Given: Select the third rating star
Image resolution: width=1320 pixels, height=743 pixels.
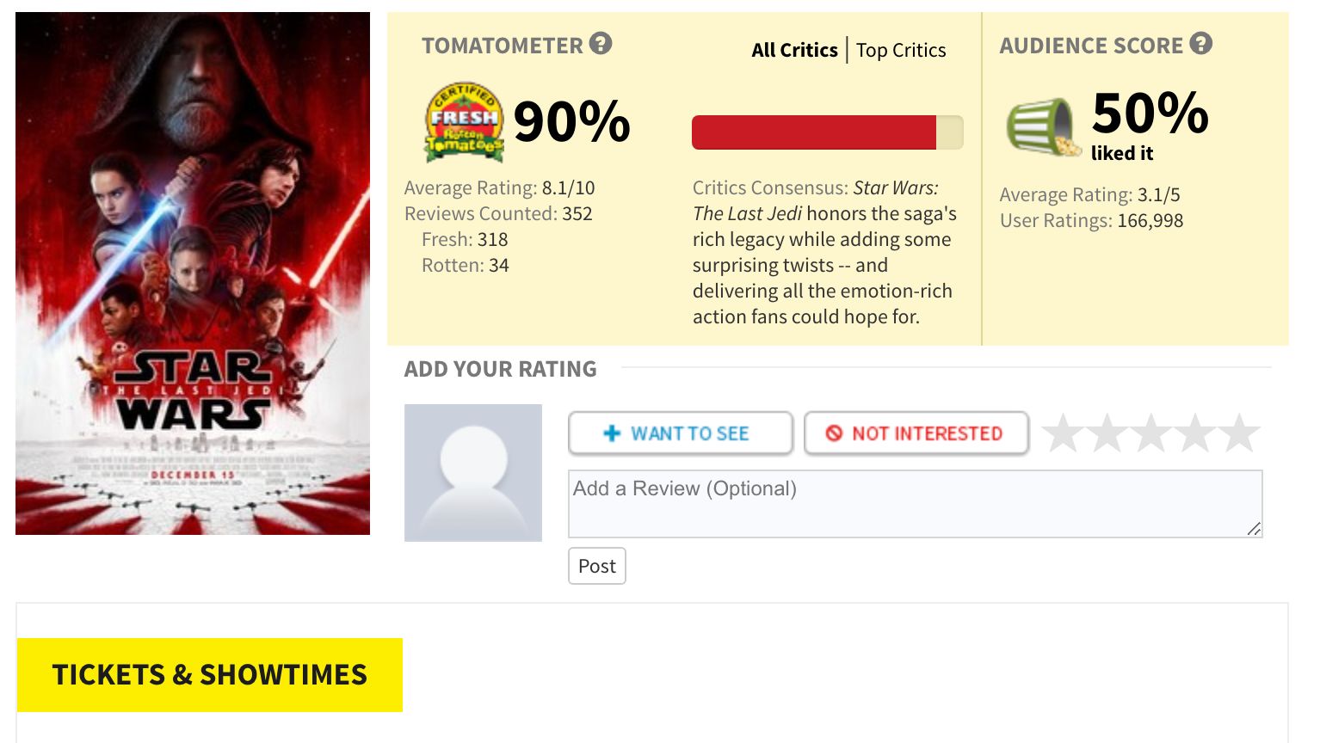Looking at the screenshot, I should click(x=1151, y=433).
